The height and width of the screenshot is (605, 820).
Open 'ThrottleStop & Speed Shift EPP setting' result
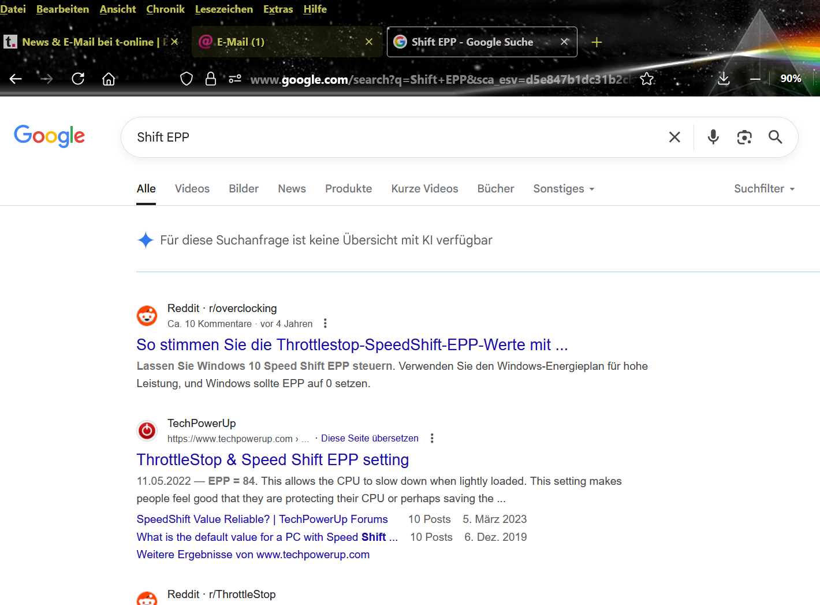click(x=273, y=459)
